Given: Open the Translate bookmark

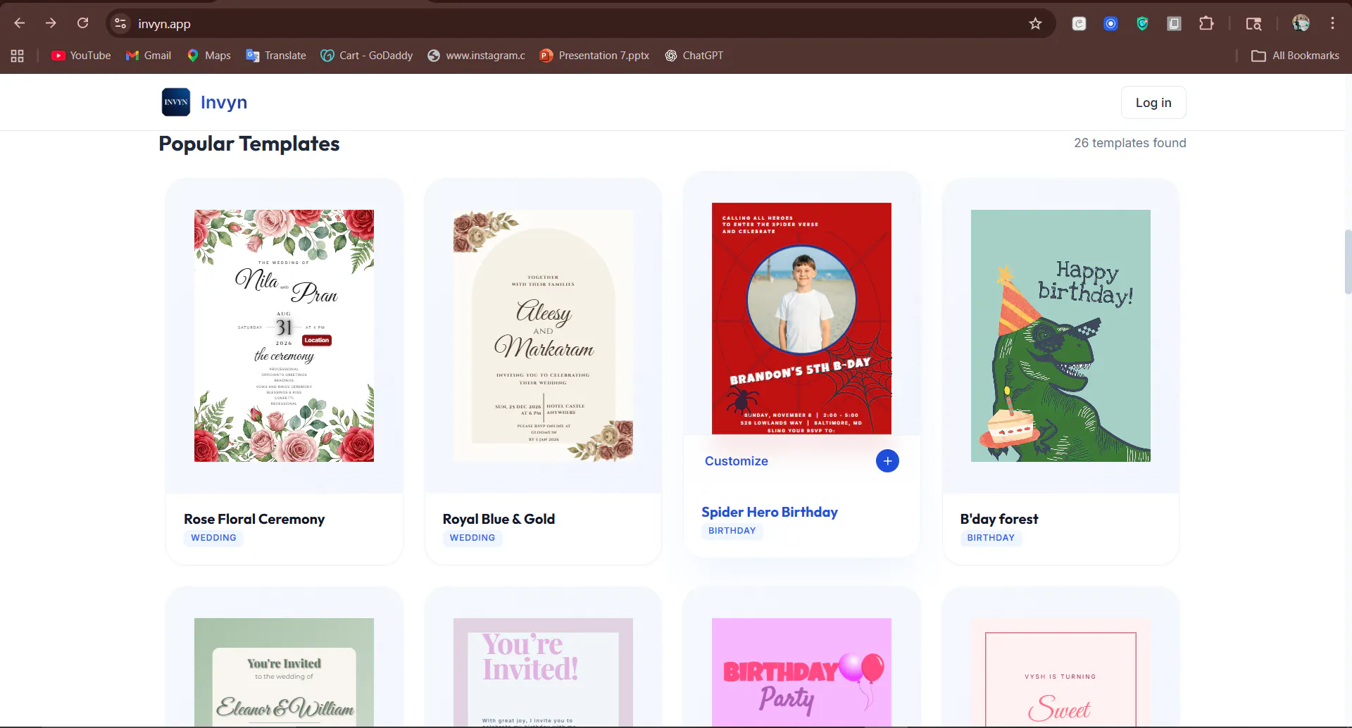Looking at the screenshot, I should [x=276, y=56].
